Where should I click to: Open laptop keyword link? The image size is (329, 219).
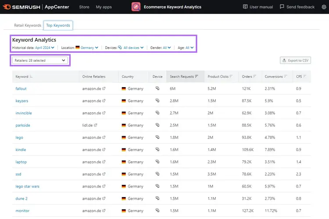21,162
